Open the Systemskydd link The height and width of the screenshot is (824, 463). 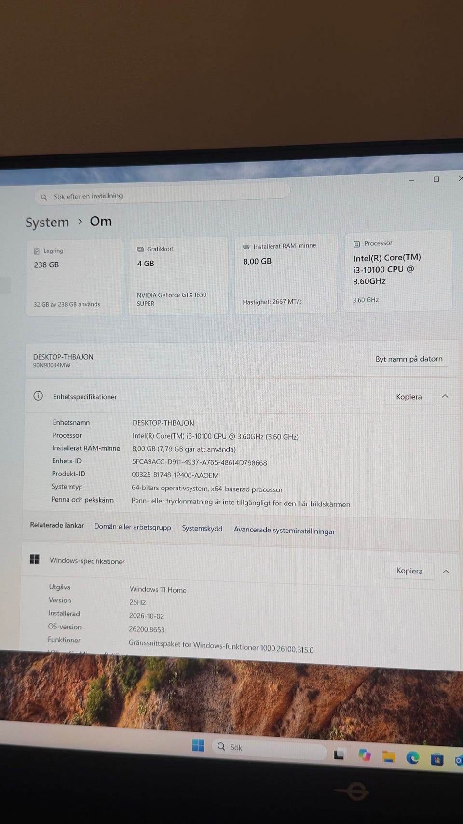(x=202, y=528)
